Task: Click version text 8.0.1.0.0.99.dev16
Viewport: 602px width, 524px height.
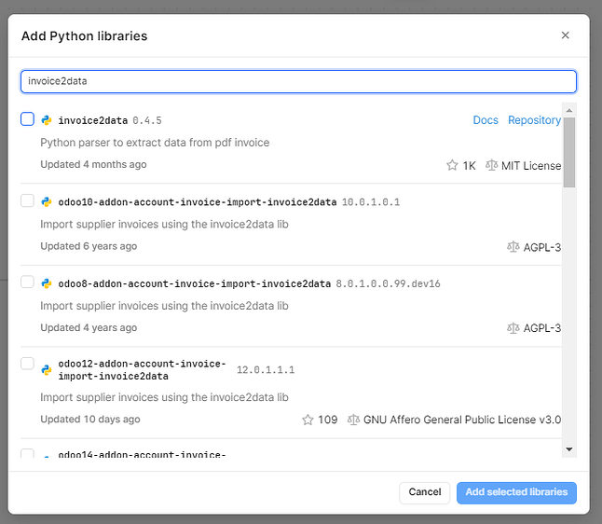Action: pos(389,283)
